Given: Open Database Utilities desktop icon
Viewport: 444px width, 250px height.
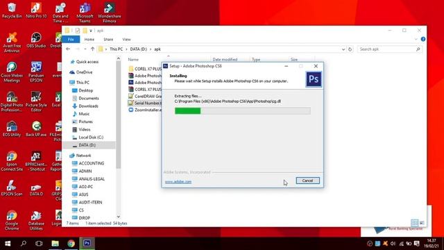Looking at the screenshot, I should tap(36, 220).
